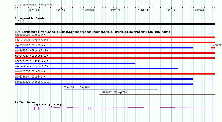Open the esv2762170 (Vogler2010) variant label
The height and width of the screenshot is (122, 222).
[x=32, y=40]
